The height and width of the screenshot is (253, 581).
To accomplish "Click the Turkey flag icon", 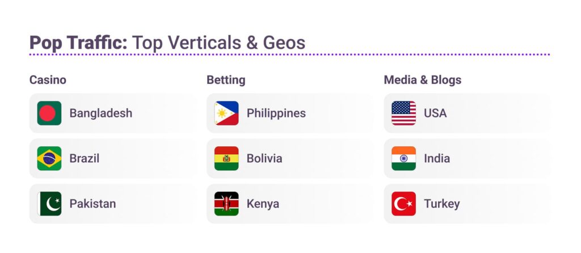I will coord(403,204).
